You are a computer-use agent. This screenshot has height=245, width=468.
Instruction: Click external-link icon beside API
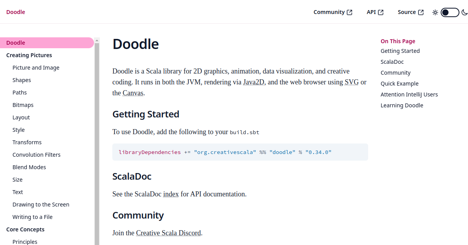[381, 12]
